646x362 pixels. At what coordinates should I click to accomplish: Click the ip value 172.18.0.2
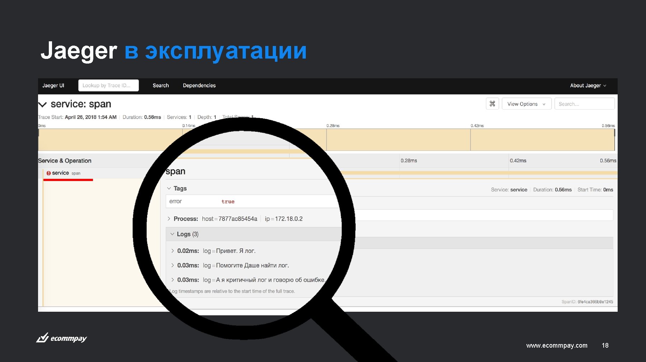289,219
